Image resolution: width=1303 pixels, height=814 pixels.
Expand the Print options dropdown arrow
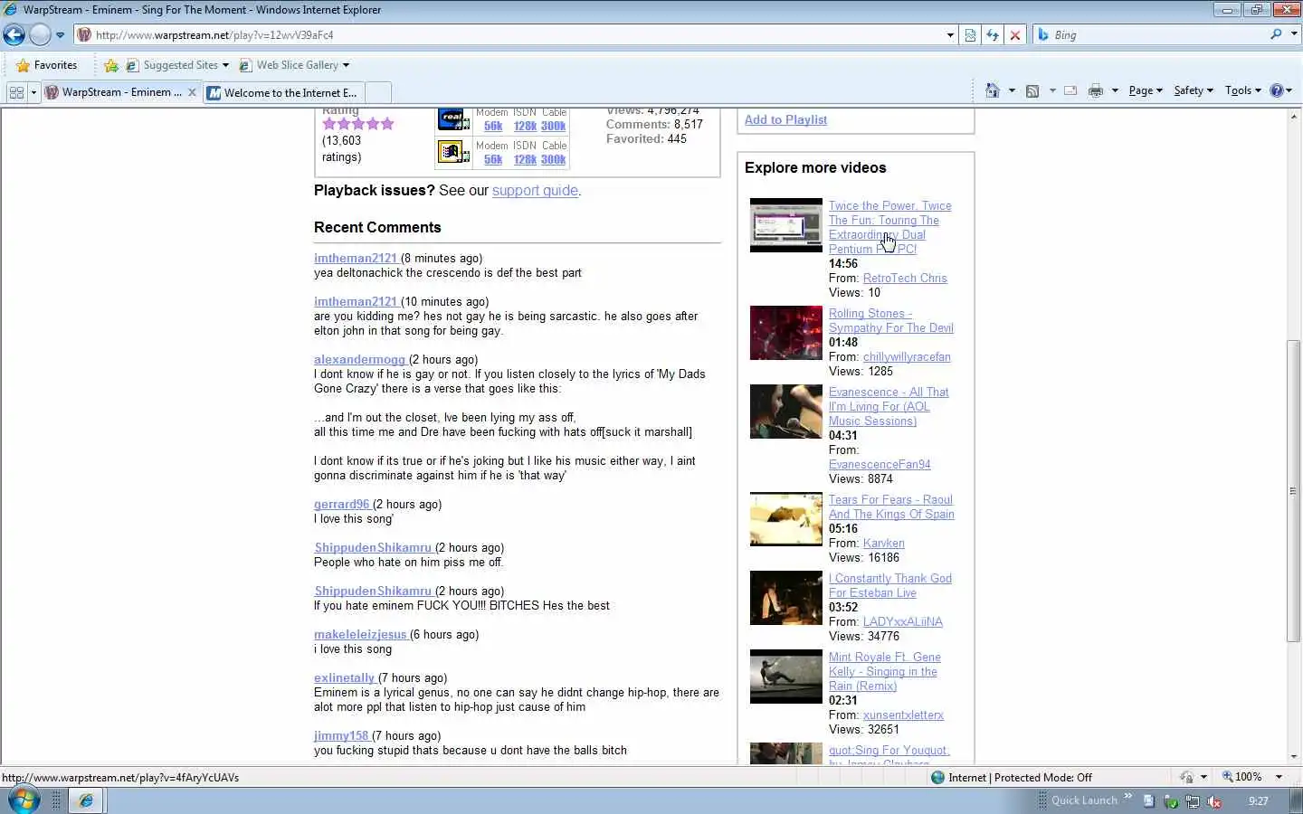(1115, 90)
